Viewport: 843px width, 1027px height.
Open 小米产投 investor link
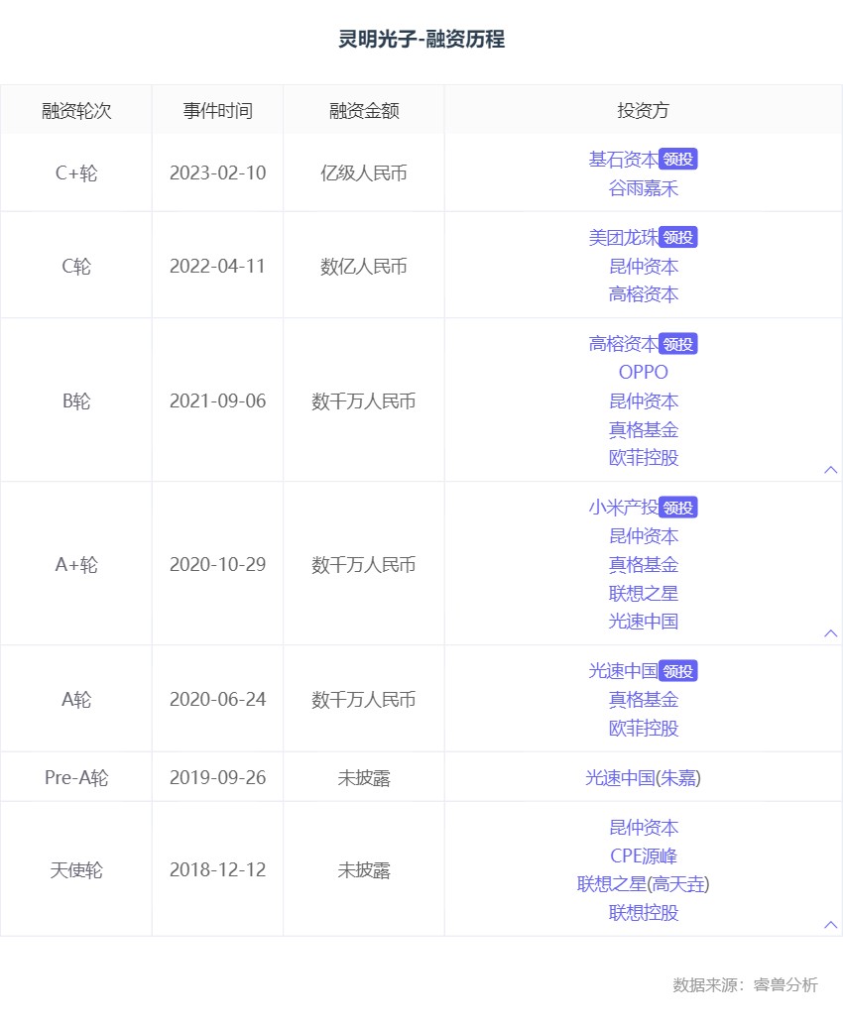(x=624, y=508)
